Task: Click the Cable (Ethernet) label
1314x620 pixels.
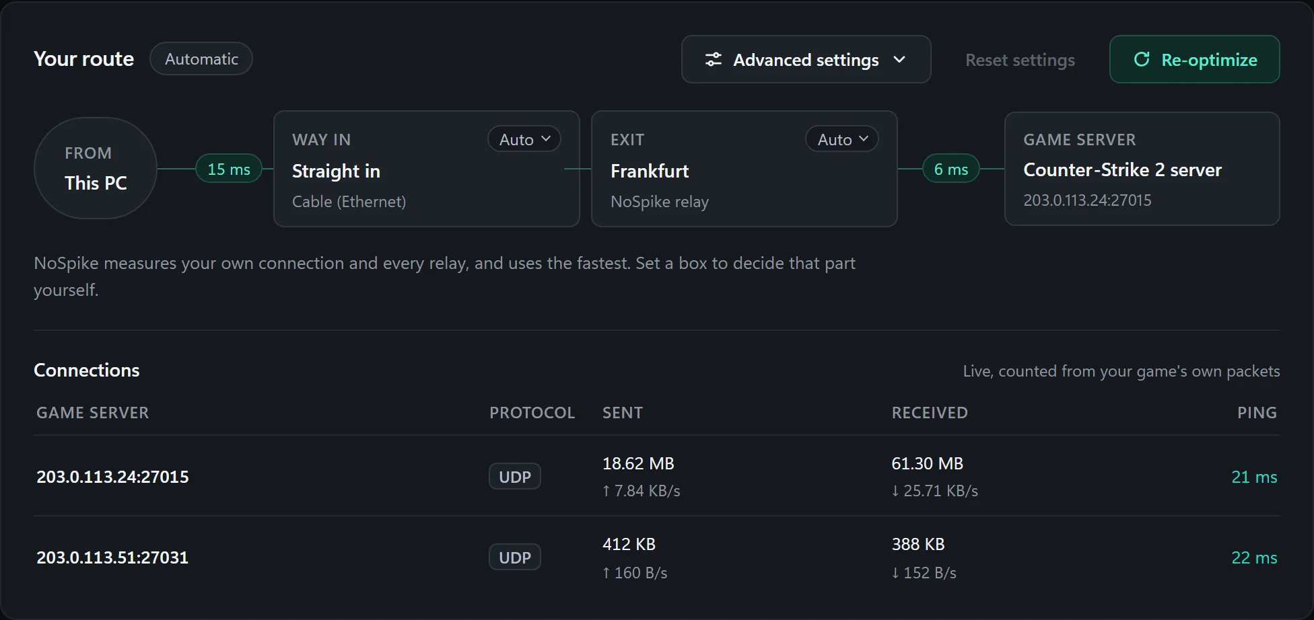Action: [x=349, y=202]
